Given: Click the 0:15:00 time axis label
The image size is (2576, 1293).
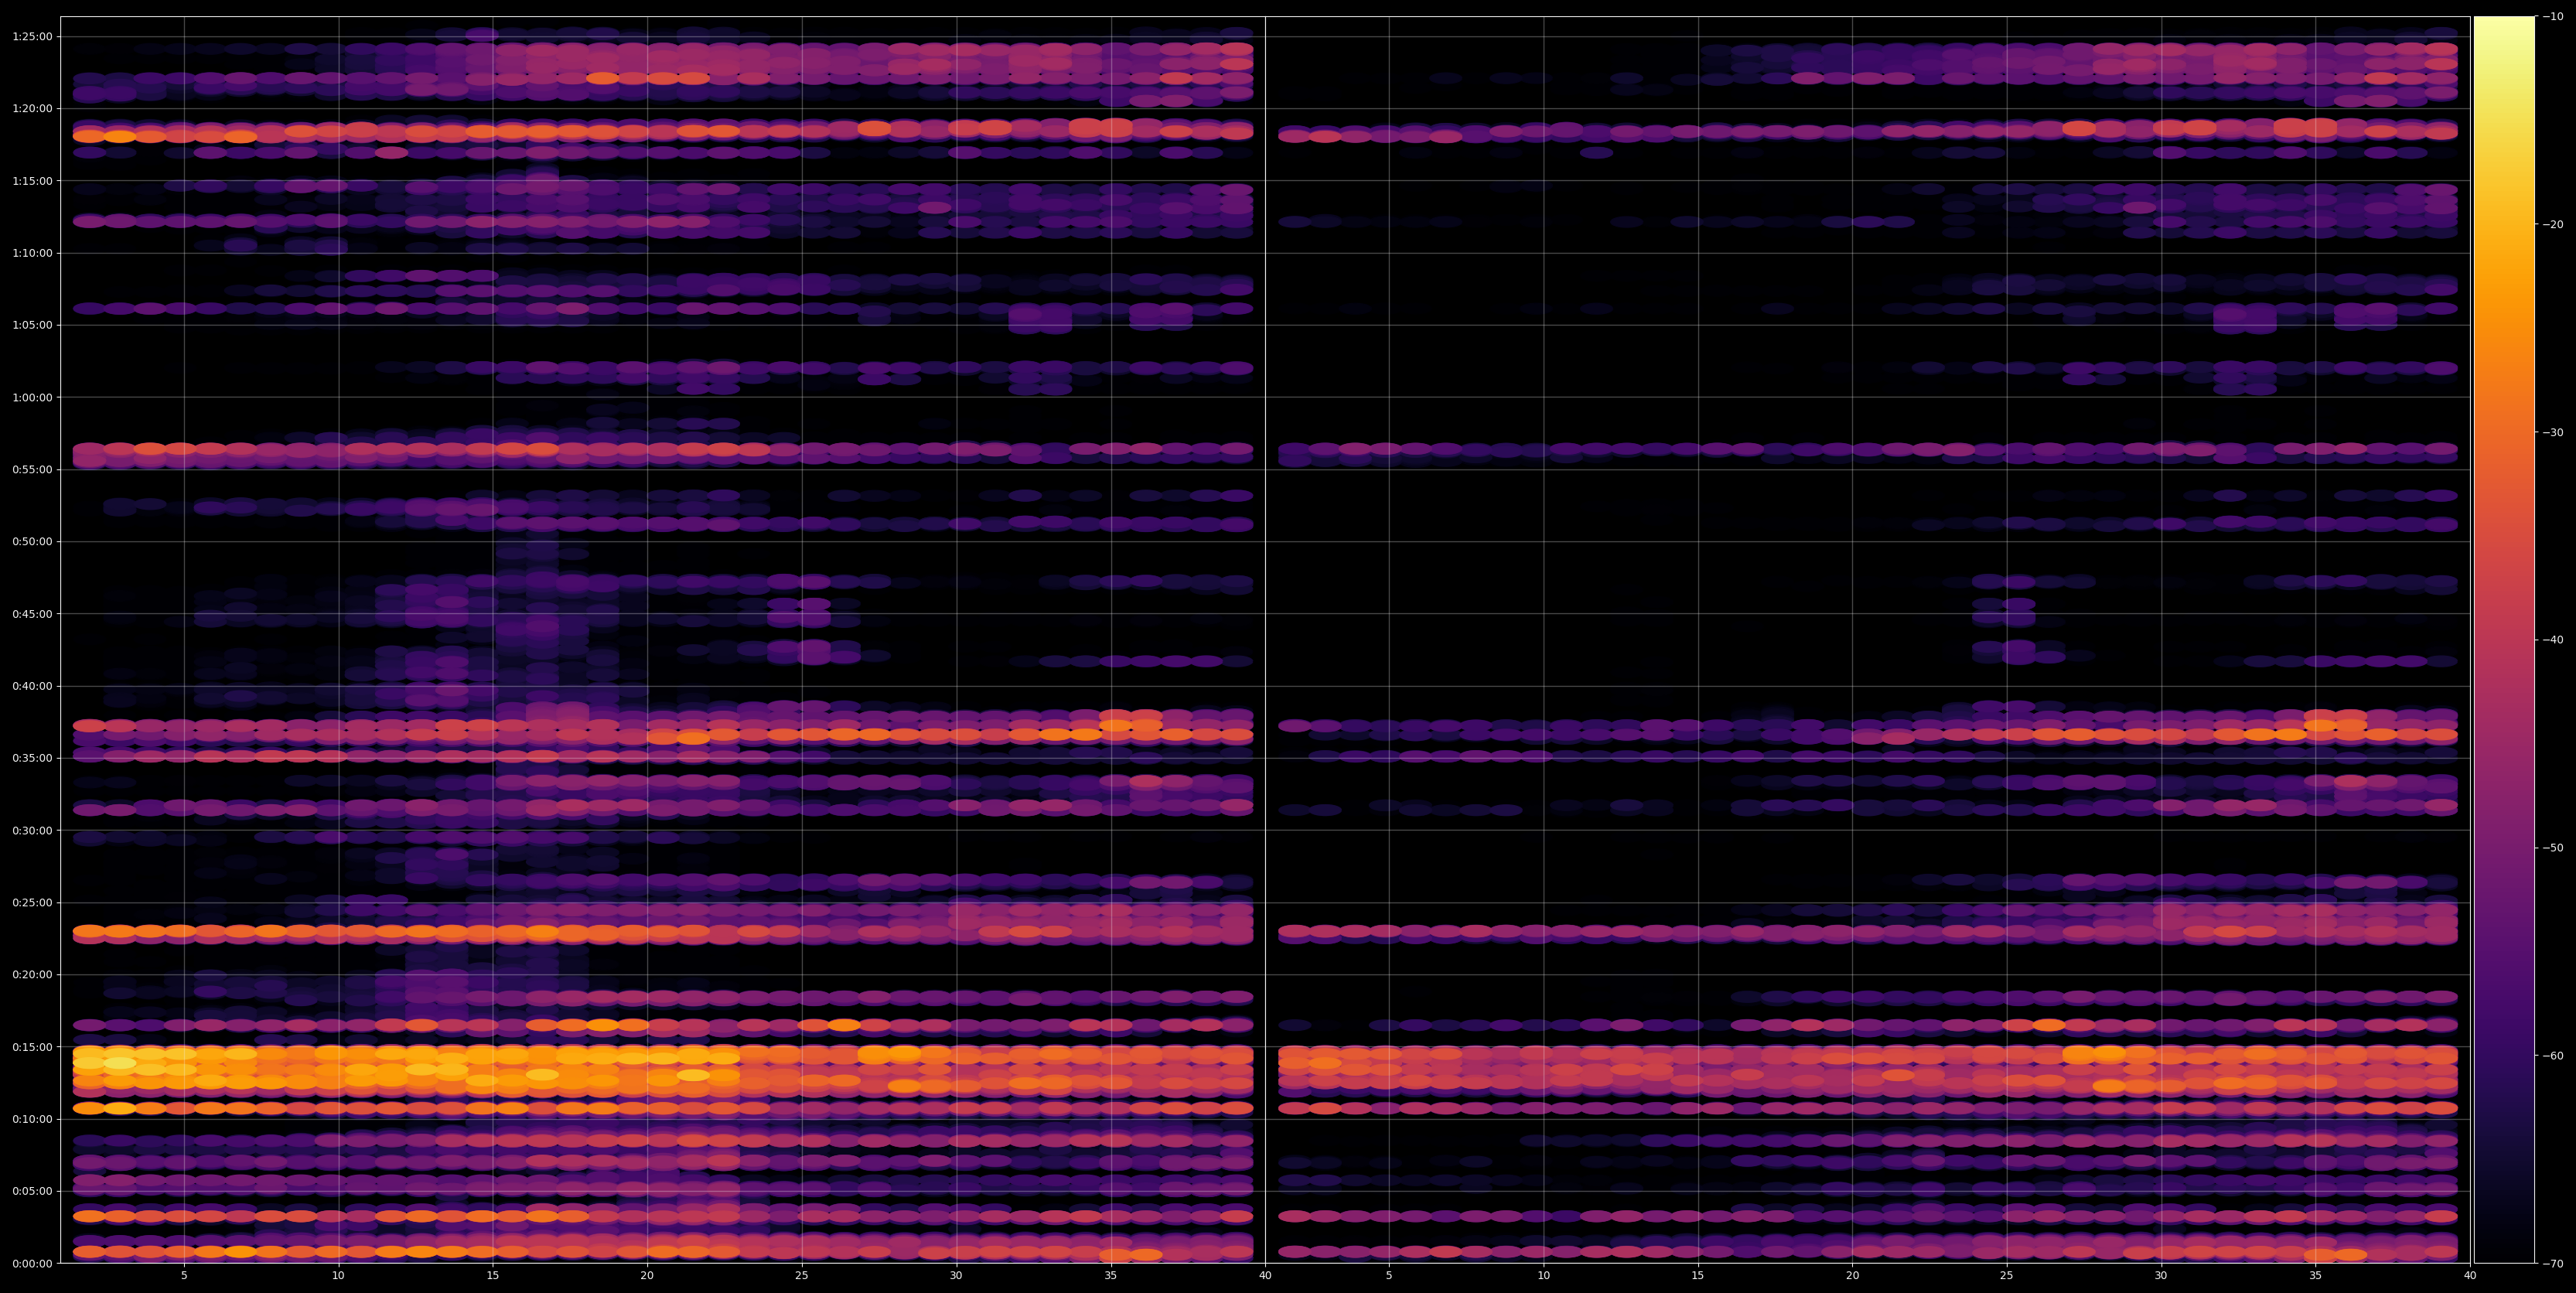Looking at the screenshot, I should [32, 1047].
